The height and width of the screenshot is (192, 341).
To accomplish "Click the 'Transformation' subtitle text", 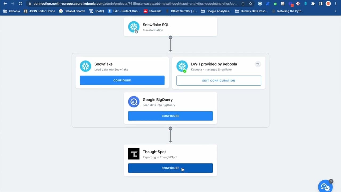I will click(153, 30).
